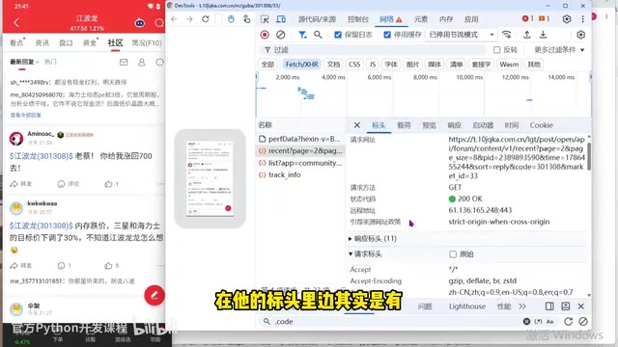Go back in DevTools browser navigation
The width and height of the screenshot is (618, 347).
tap(174, 19)
